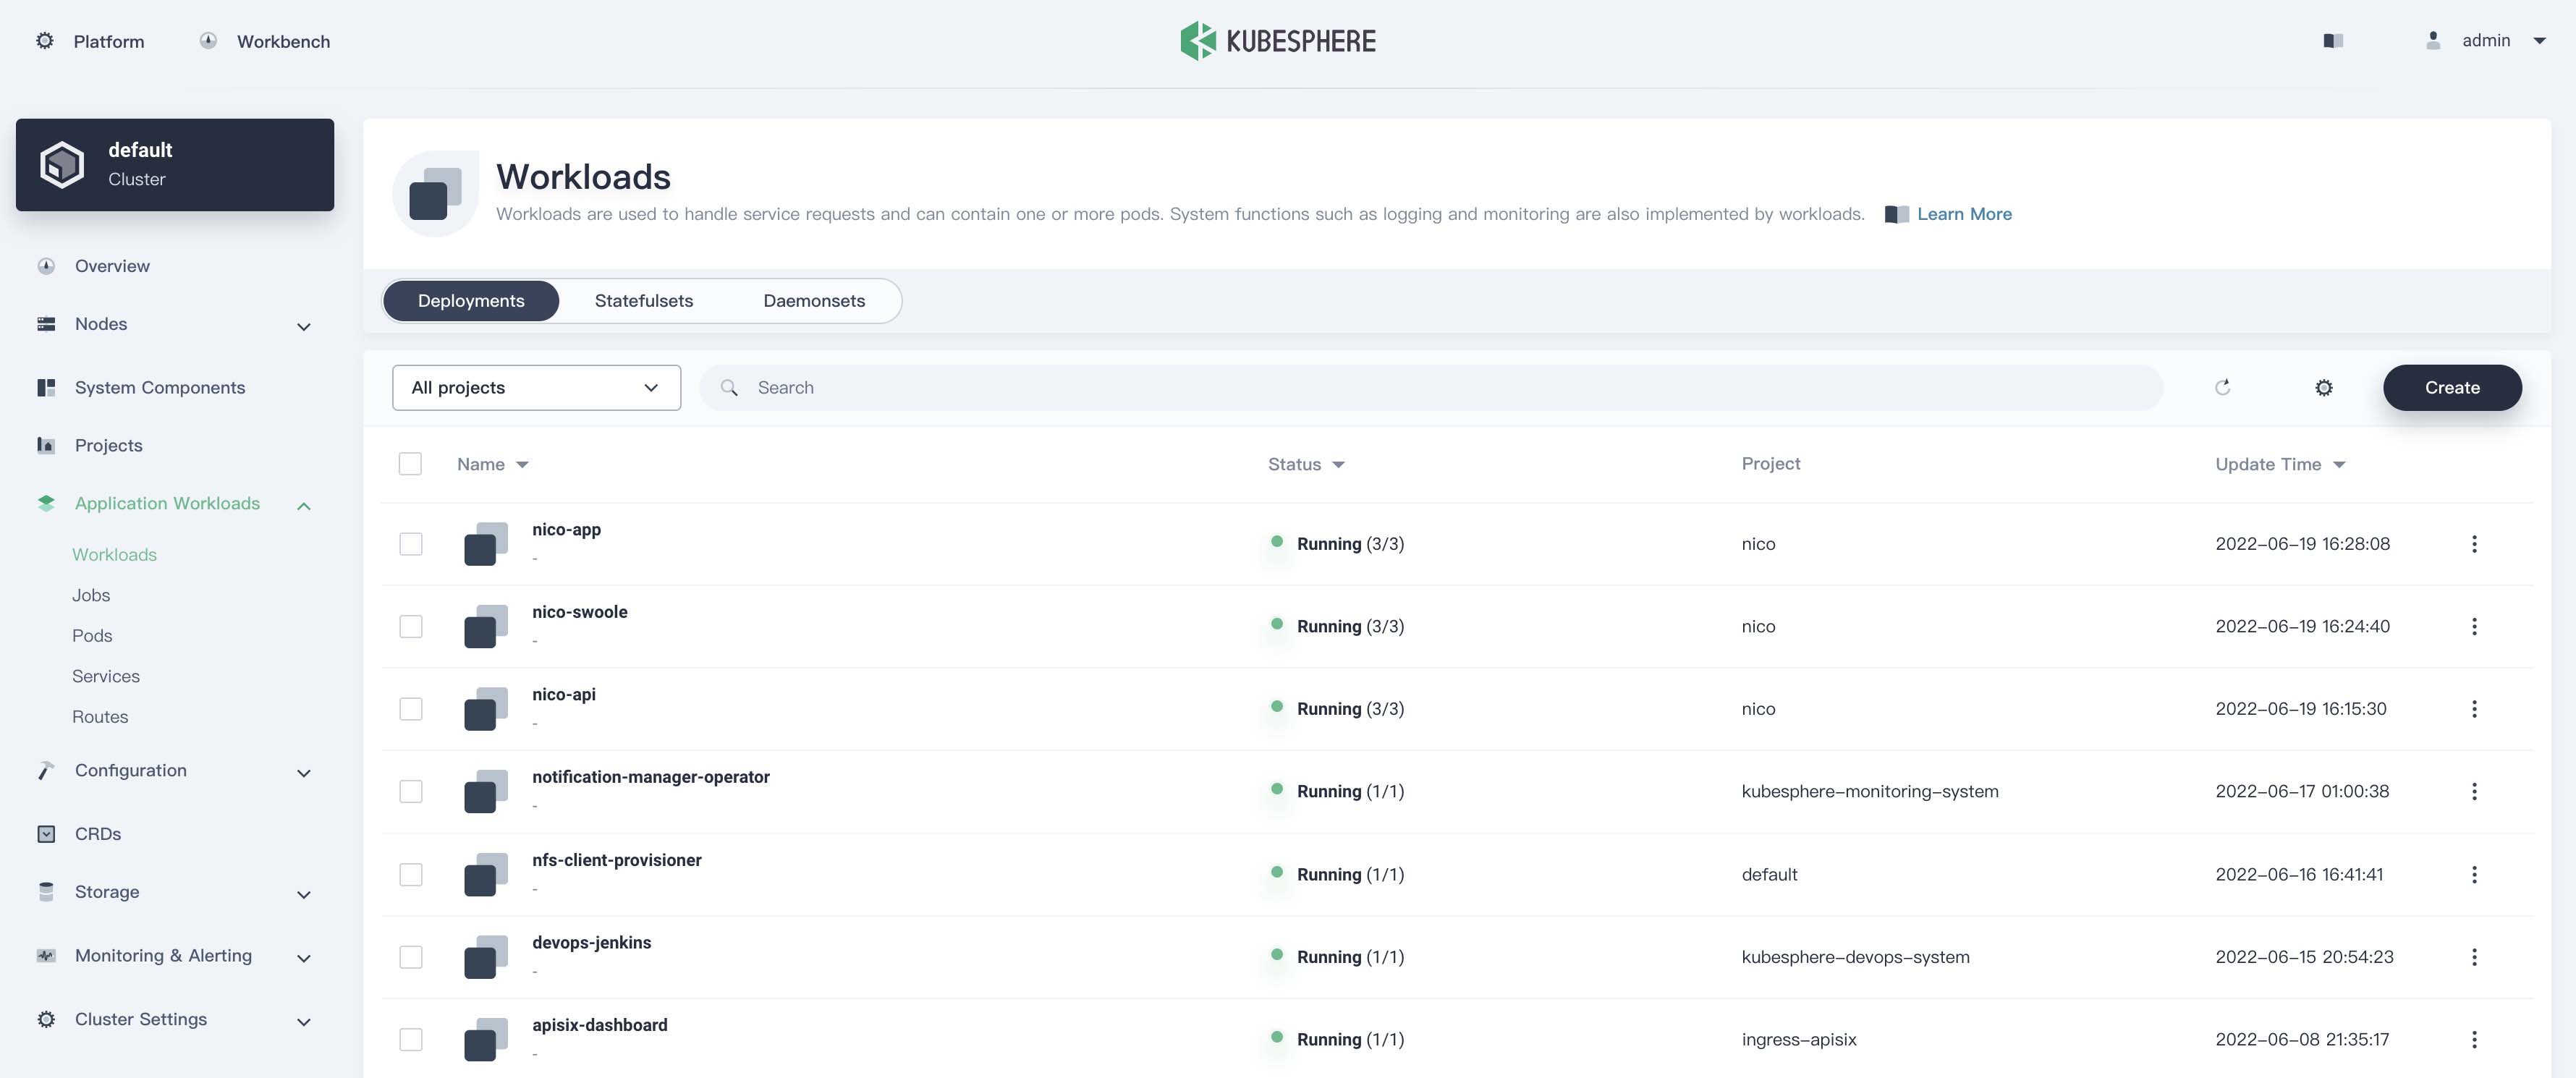Click the default cluster hexagon icon
The height and width of the screenshot is (1078, 2576).
pyautogui.click(x=62, y=164)
